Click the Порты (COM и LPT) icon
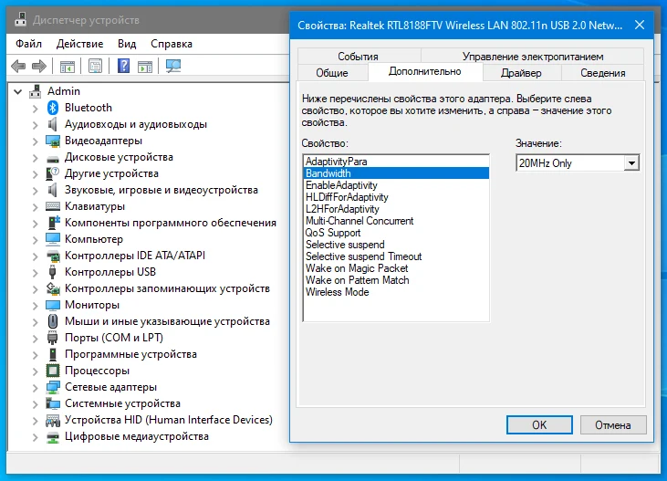667x481 pixels. (53, 338)
